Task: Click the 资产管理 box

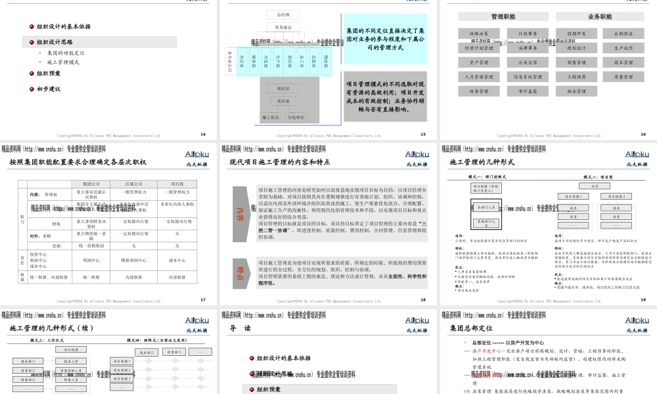Action: tap(479, 62)
